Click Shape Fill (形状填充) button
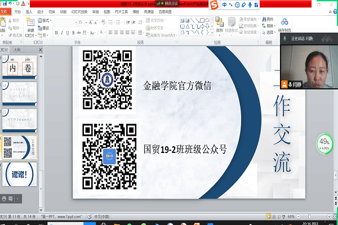The width and height of the screenshot is (338, 225). (248, 19)
